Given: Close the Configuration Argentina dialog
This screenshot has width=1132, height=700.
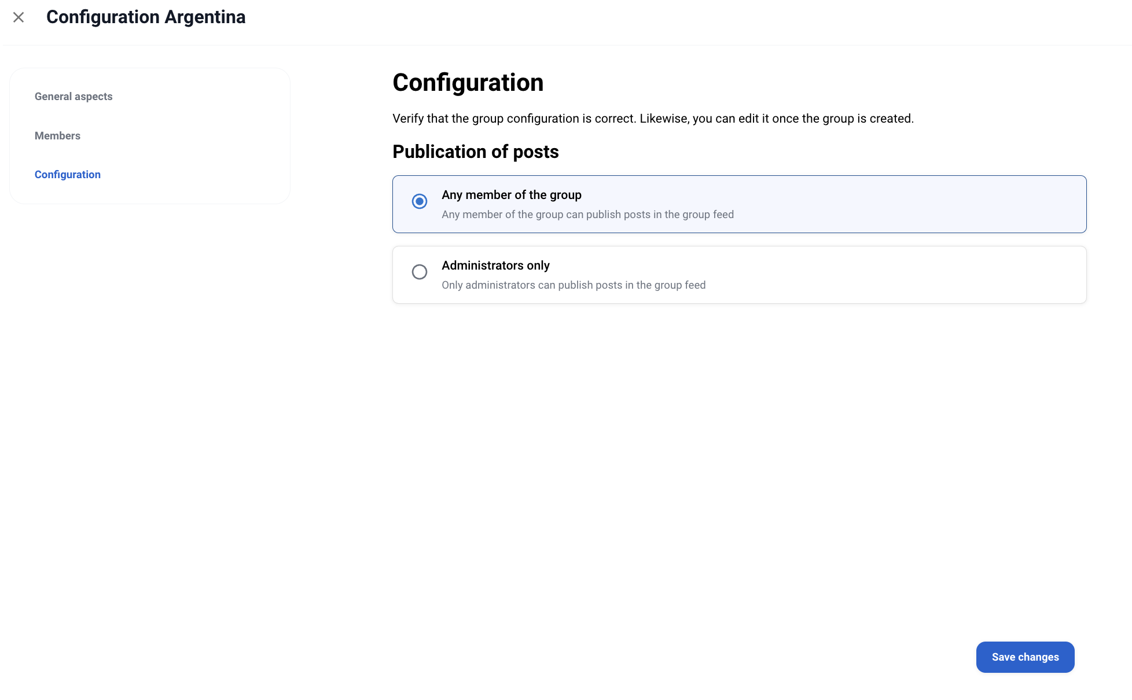Looking at the screenshot, I should [19, 17].
